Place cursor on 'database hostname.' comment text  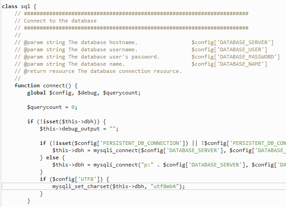pyautogui.click(x=109, y=43)
